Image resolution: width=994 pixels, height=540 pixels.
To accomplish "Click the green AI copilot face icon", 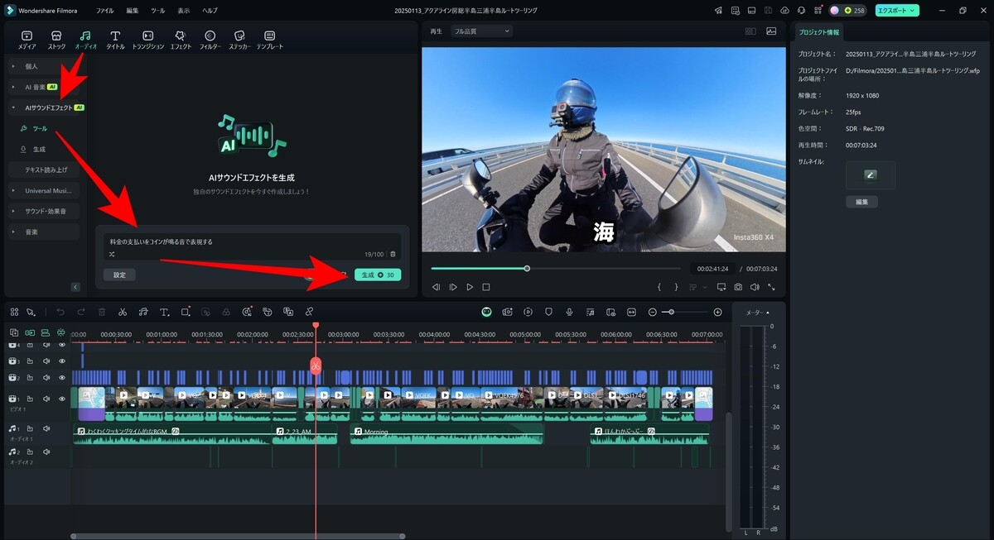I will click(487, 312).
